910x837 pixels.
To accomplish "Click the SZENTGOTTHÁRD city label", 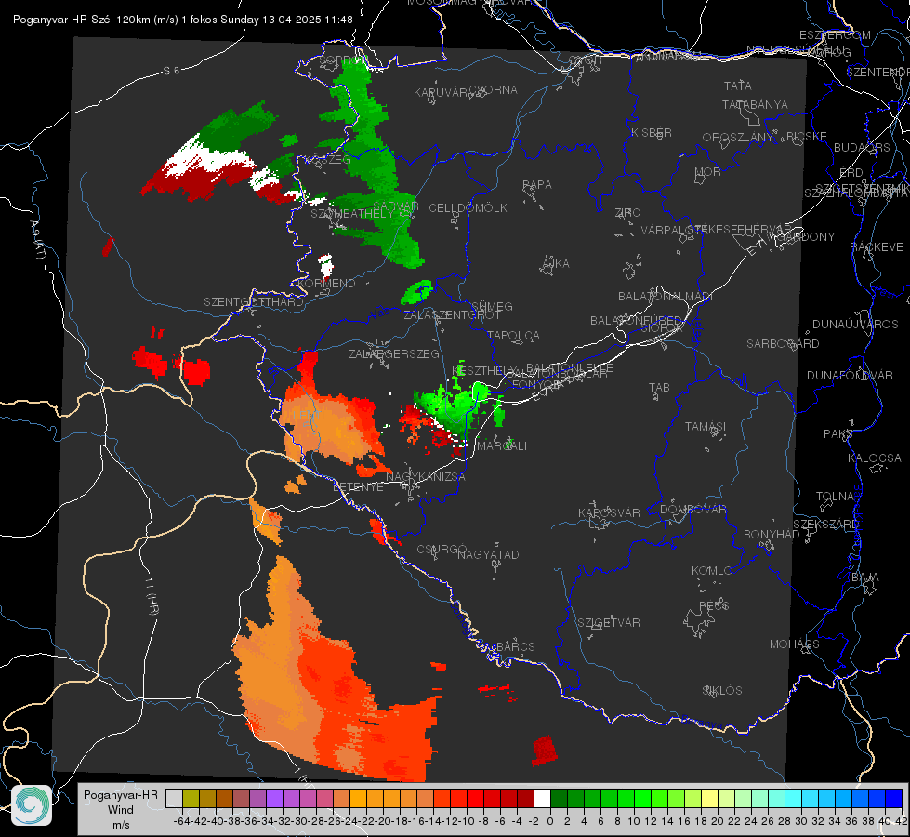I will (254, 301).
